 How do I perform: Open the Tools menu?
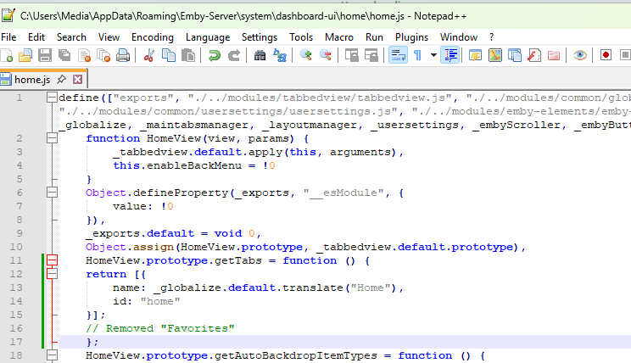(x=301, y=37)
